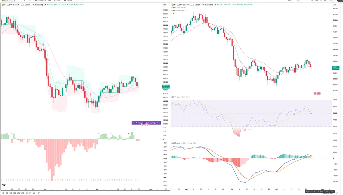Click the 84,000 label on right chart price axis
Viewport: 343px width, 195px height.
pos(335,8)
